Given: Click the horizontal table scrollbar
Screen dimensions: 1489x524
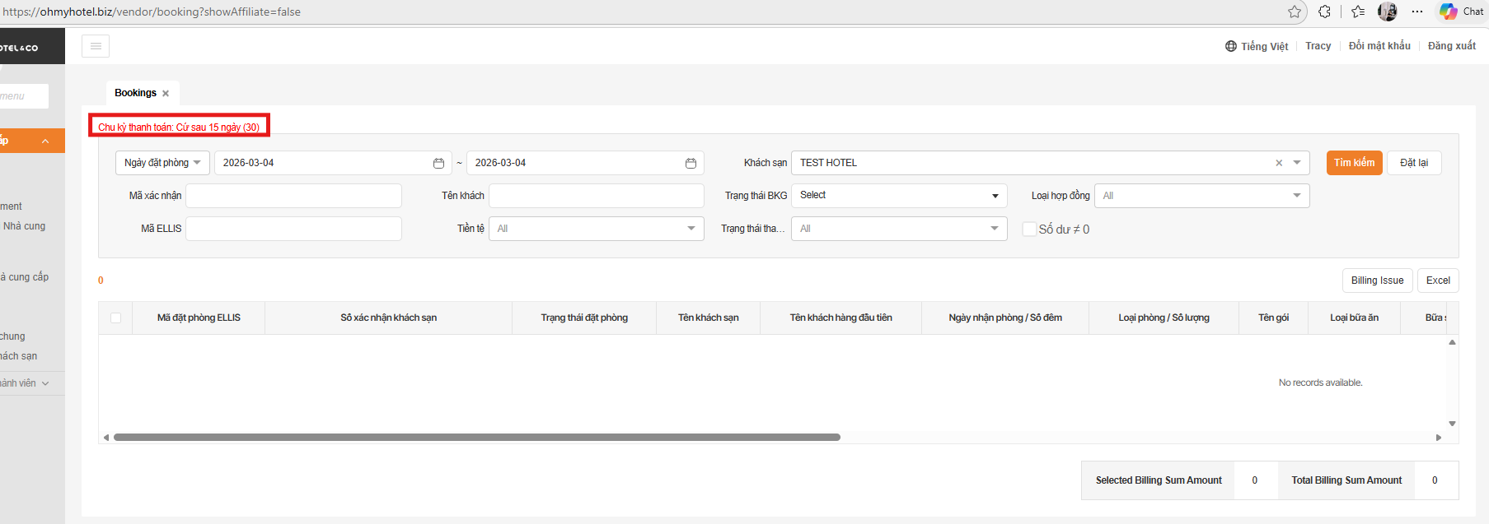Looking at the screenshot, I should pyautogui.click(x=476, y=438).
